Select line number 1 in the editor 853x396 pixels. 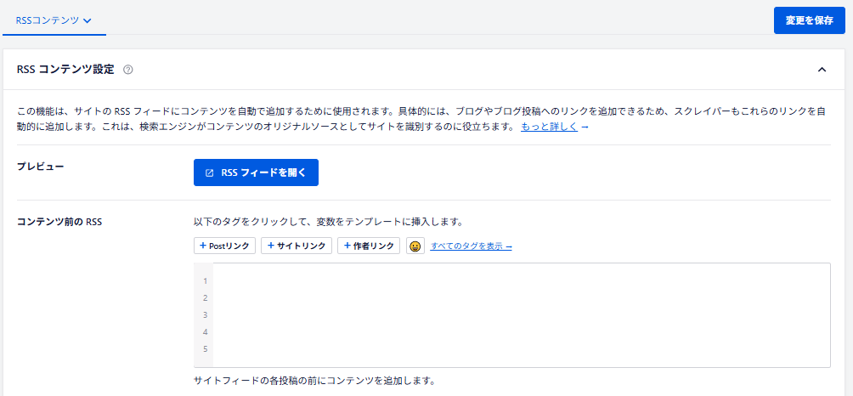point(205,281)
